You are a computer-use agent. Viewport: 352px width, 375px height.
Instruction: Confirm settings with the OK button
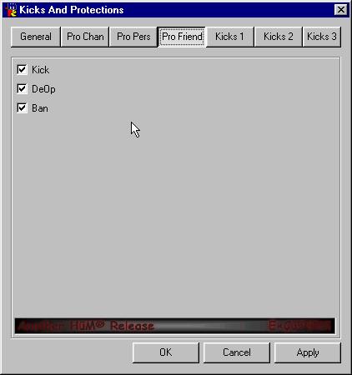pyautogui.click(x=166, y=352)
